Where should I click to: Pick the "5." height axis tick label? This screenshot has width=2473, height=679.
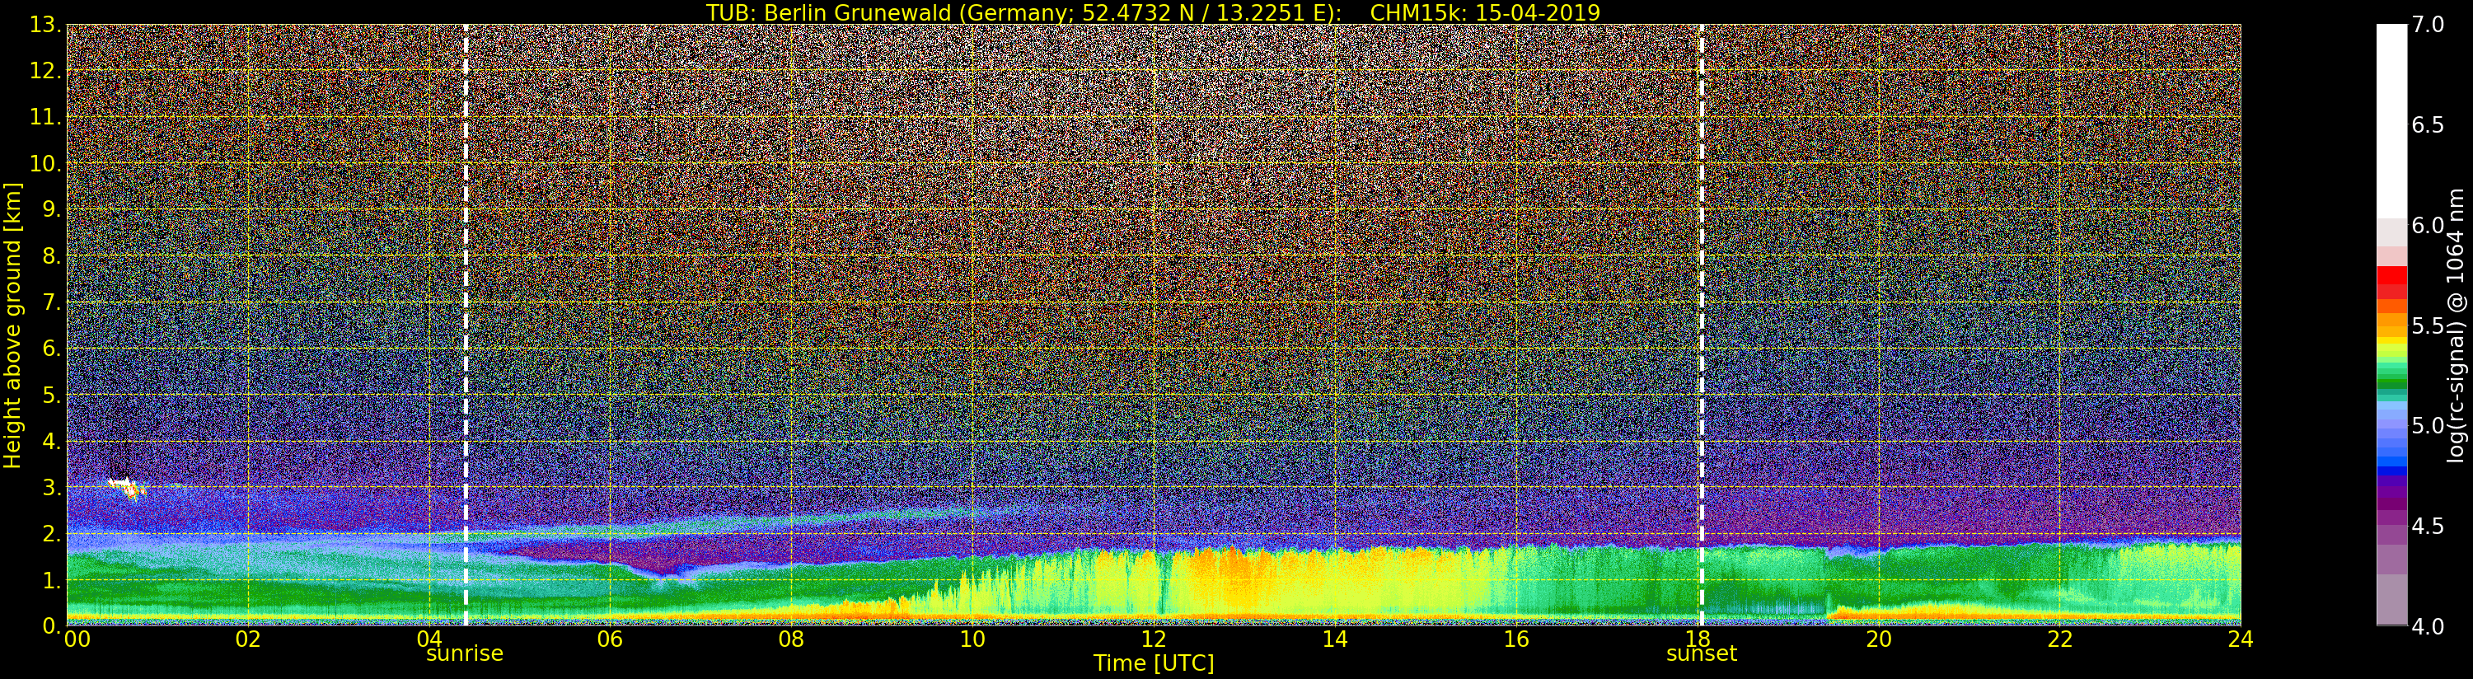pos(51,395)
